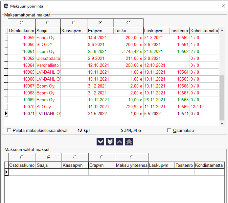
Task: Click invoice date 24.8.2021 cell
Action: point(157,51)
